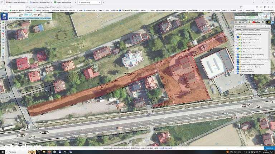Expand the Uzbrojenie terenu group

click(236, 52)
